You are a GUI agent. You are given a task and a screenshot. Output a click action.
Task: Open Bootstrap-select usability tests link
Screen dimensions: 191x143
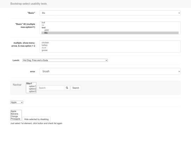point(29,4)
